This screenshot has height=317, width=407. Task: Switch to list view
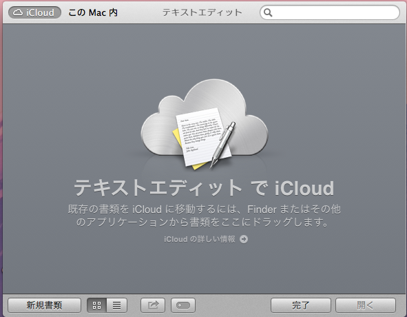click(x=117, y=305)
